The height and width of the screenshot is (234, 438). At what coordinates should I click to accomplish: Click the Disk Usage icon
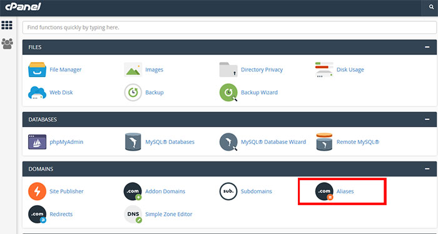click(x=324, y=69)
